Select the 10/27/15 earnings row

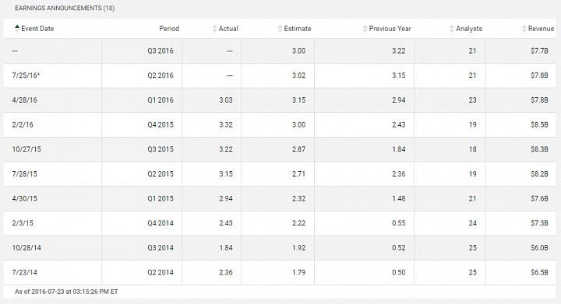tap(280, 149)
